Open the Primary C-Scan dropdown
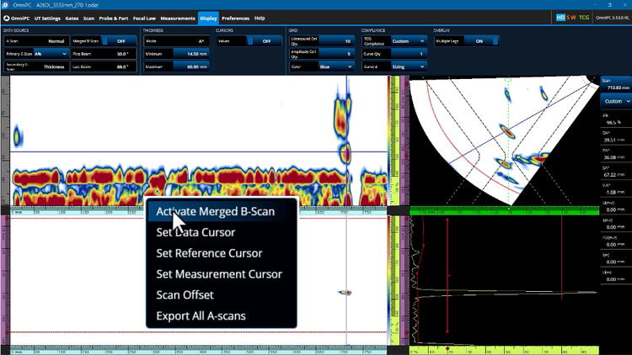The width and height of the screenshot is (632, 355). 50,53
